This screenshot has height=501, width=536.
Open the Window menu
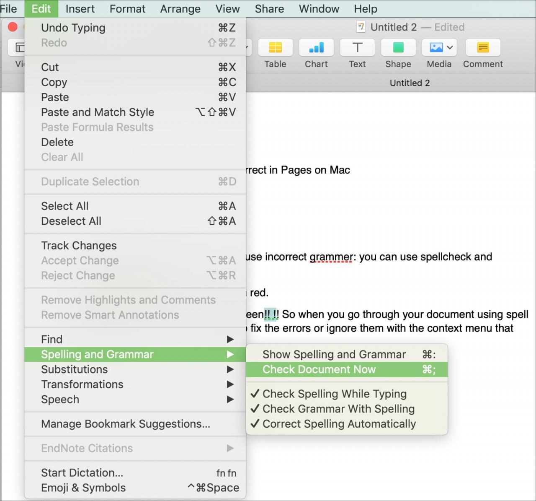(x=319, y=9)
